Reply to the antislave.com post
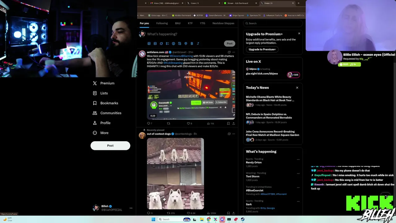 coord(149,123)
